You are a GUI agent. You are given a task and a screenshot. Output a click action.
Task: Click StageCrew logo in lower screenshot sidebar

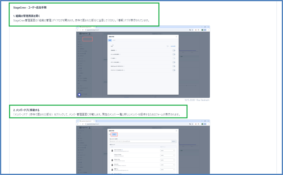[x=84, y=128]
